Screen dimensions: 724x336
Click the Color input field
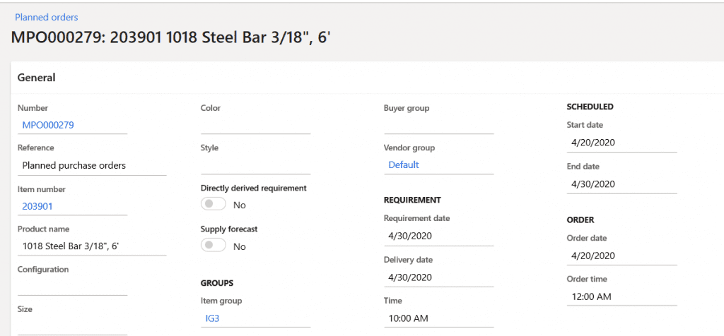click(255, 125)
